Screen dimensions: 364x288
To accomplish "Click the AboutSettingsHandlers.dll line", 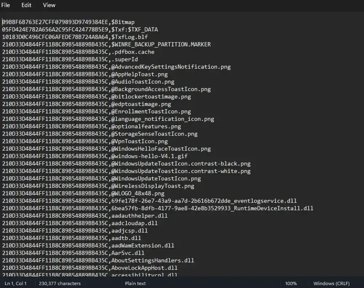I will coord(98,260).
